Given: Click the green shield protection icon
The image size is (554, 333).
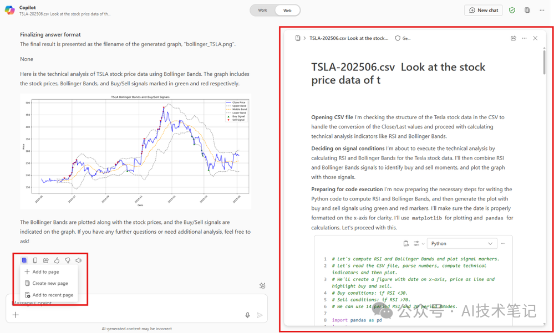Looking at the screenshot, I should (x=512, y=10).
